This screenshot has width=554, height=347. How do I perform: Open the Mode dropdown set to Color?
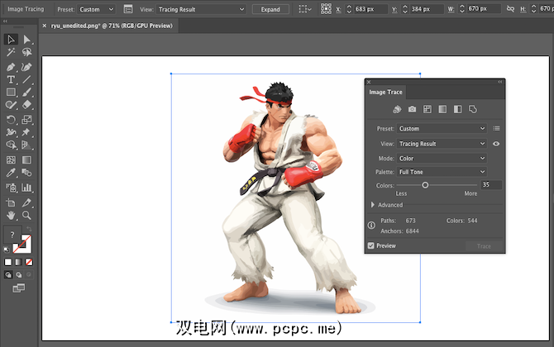(x=442, y=158)
